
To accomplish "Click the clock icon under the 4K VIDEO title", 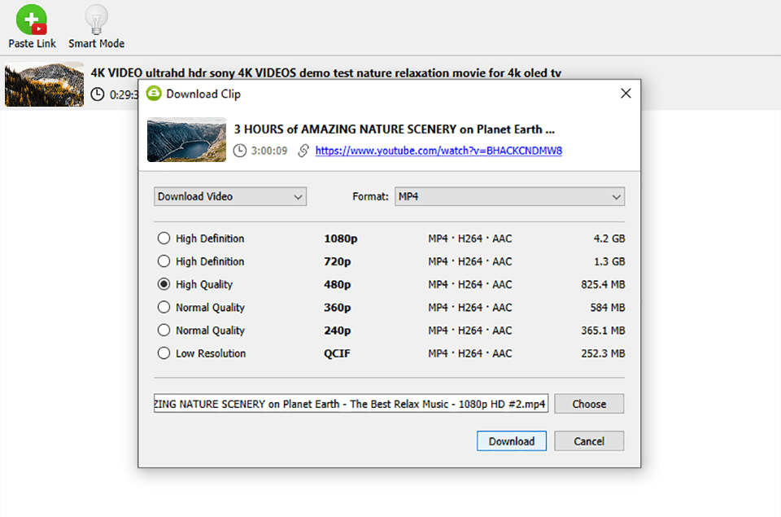I will (98, 94).
